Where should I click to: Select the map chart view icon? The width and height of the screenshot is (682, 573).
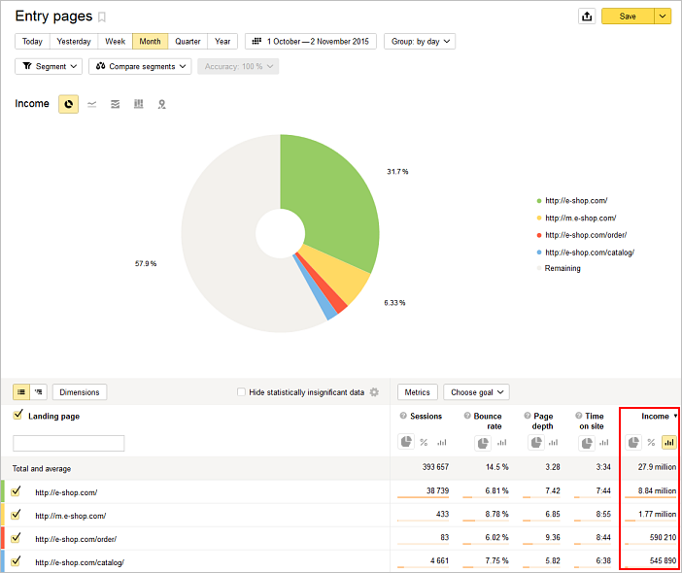point(161,104)
